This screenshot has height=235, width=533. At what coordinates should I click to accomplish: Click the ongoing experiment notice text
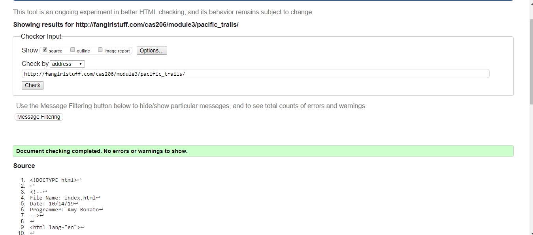pyautogui.click(x=162, y=12)
